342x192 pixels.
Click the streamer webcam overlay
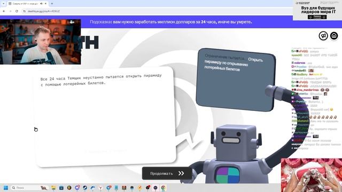41,42
